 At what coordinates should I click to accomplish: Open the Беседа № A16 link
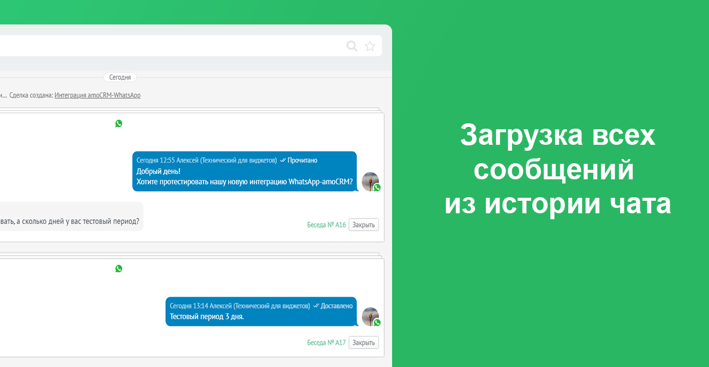(326, 225)
